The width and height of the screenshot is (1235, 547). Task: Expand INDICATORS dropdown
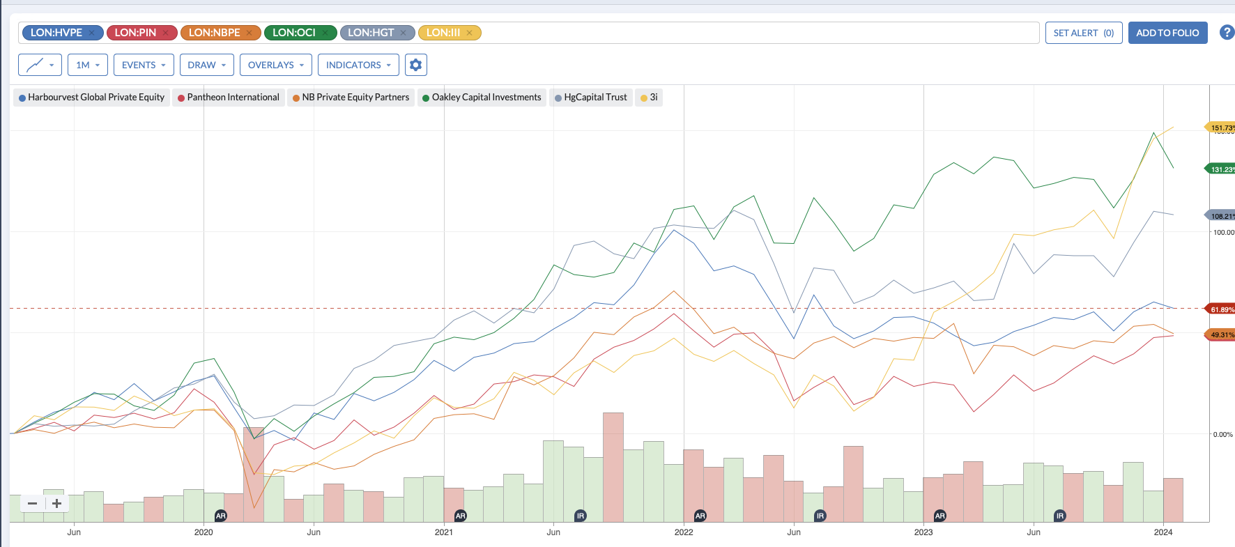click(x=358, y=65)
